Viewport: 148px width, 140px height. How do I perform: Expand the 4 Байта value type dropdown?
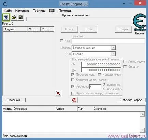pos(113,54)
